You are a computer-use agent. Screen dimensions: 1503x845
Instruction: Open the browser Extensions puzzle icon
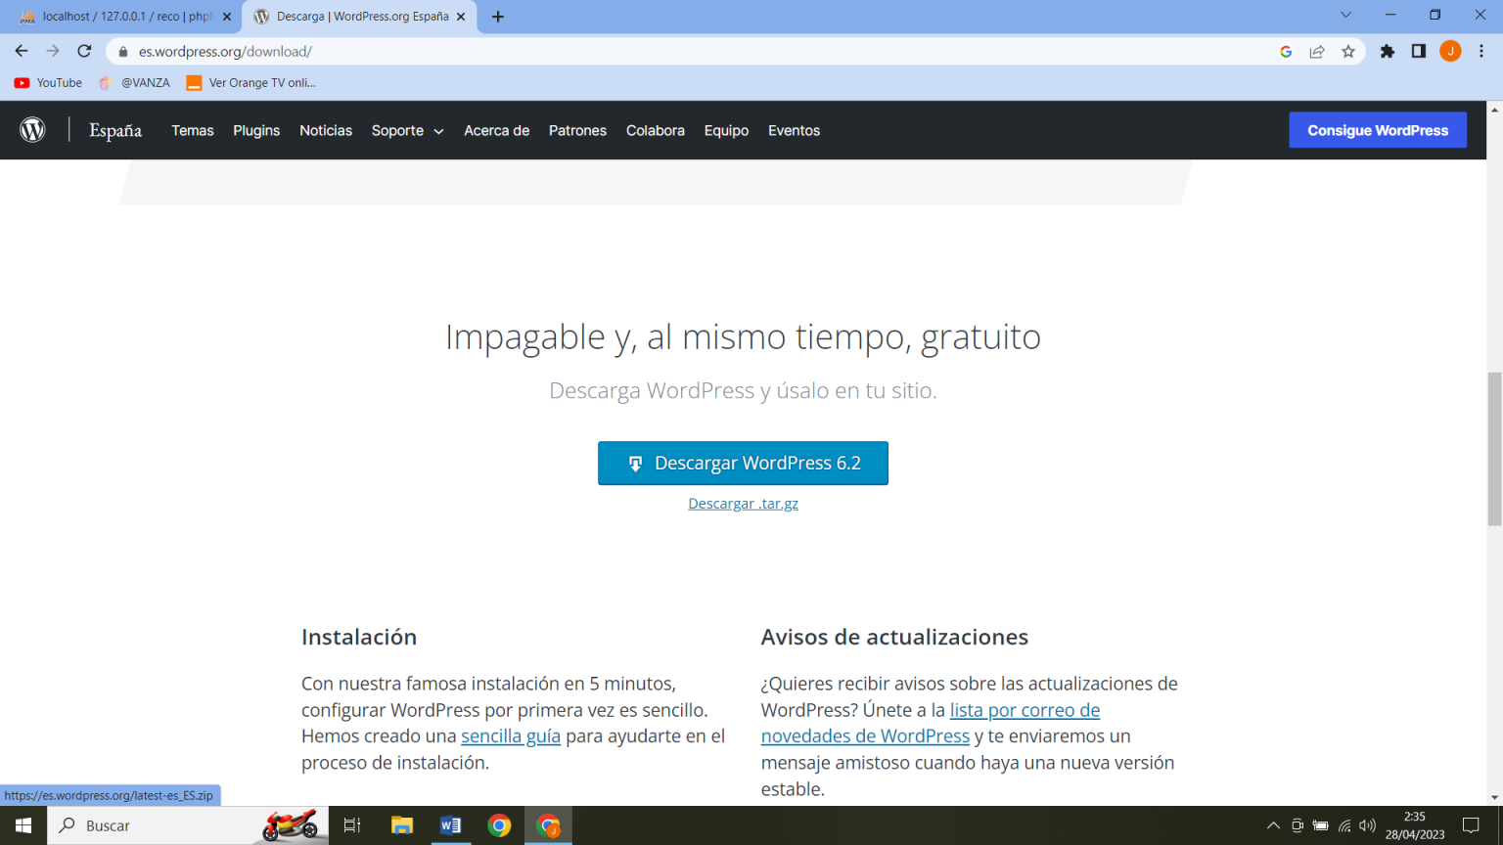1388,51
